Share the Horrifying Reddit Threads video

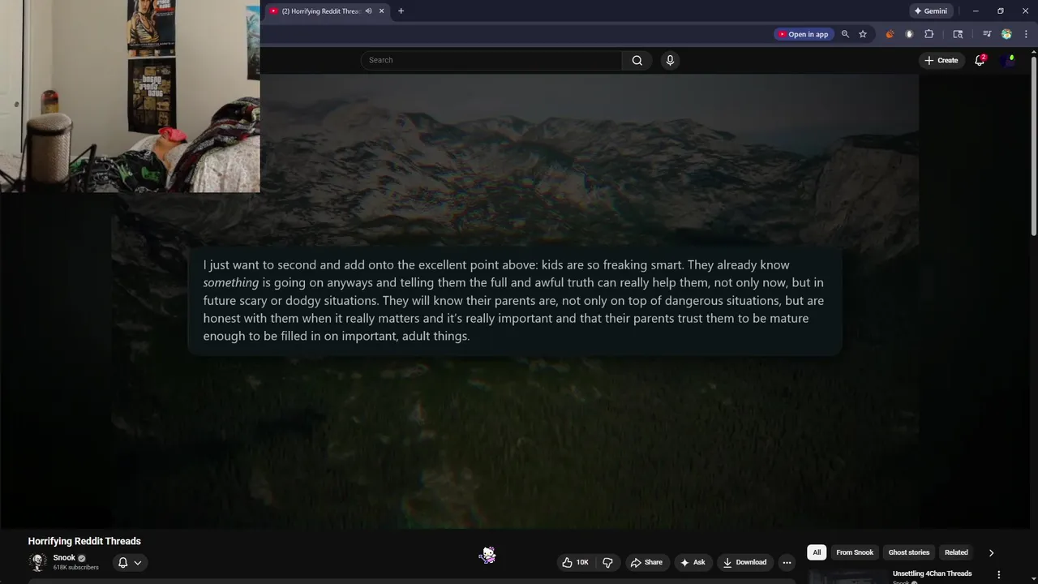[647, 562]
